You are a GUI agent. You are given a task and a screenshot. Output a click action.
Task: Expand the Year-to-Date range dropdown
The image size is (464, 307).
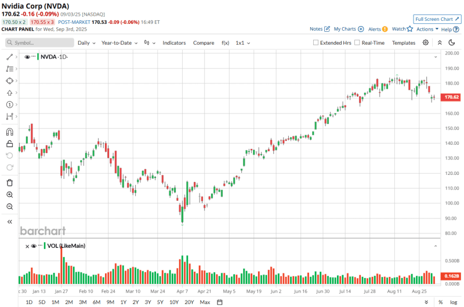click(x=120, y=43)
